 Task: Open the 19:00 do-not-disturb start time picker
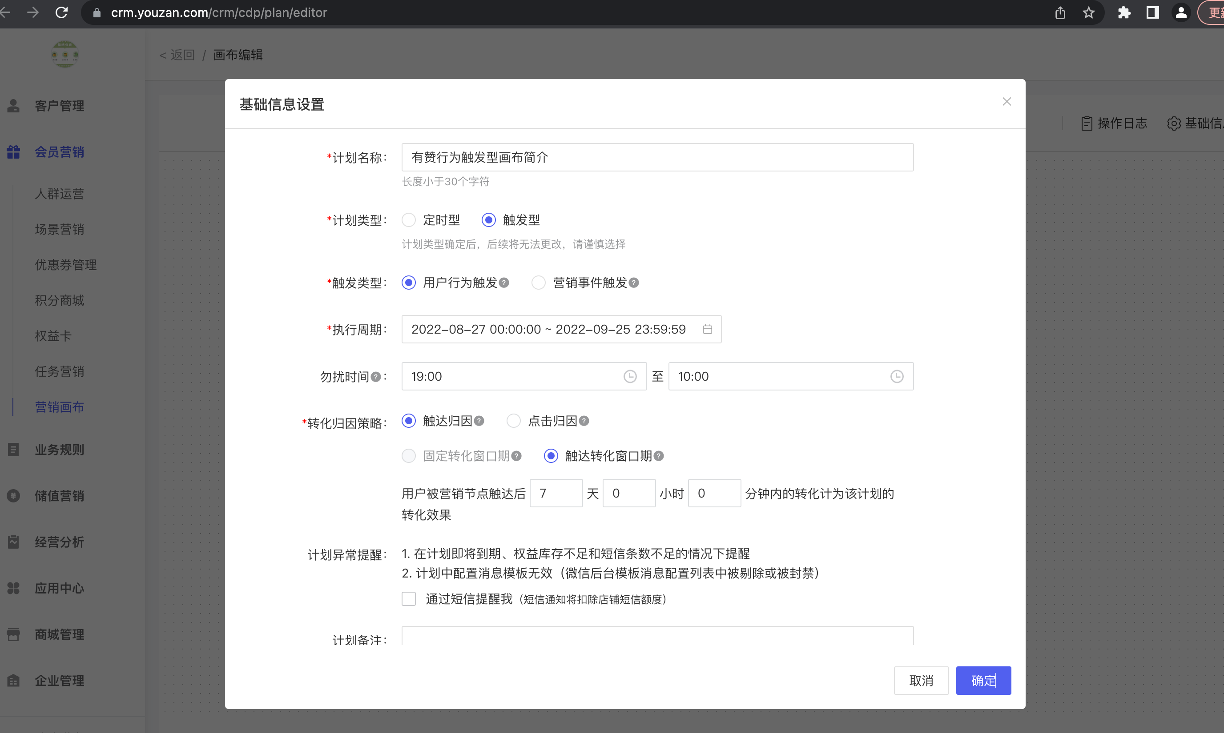click(x=524, y=376)
